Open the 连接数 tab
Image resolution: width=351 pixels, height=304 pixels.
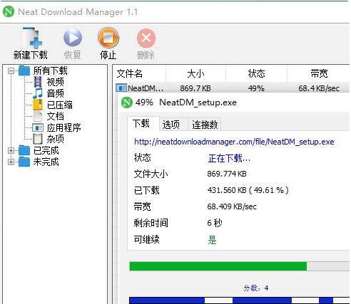tap(205, 125)
